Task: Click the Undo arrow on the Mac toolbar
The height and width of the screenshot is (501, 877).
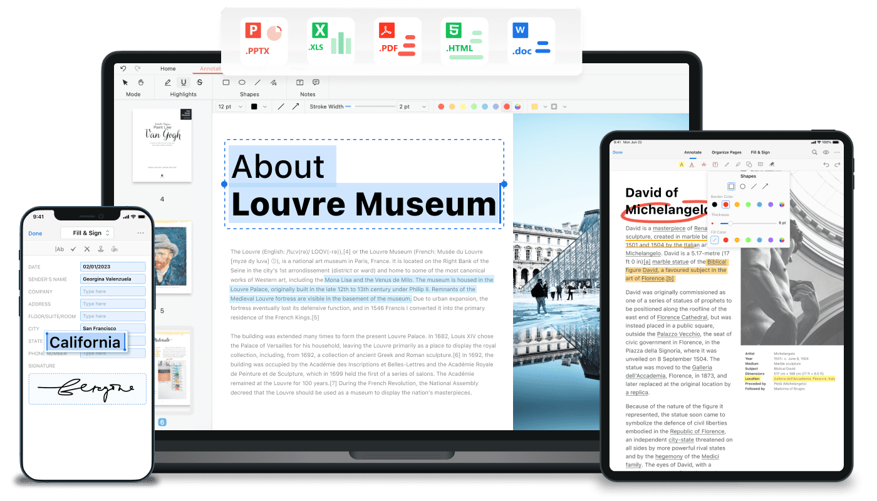Action: click(123, 69)
